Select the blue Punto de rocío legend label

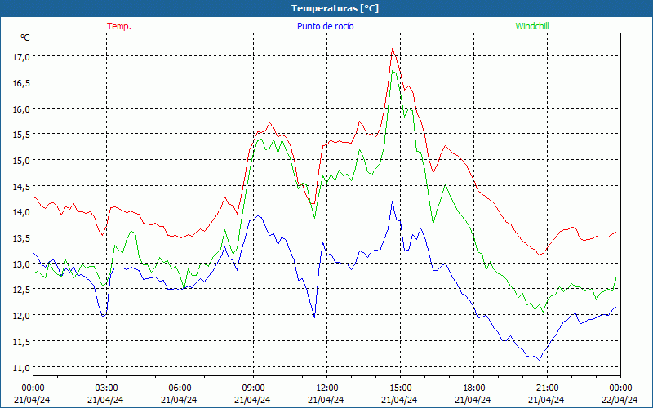325,26
